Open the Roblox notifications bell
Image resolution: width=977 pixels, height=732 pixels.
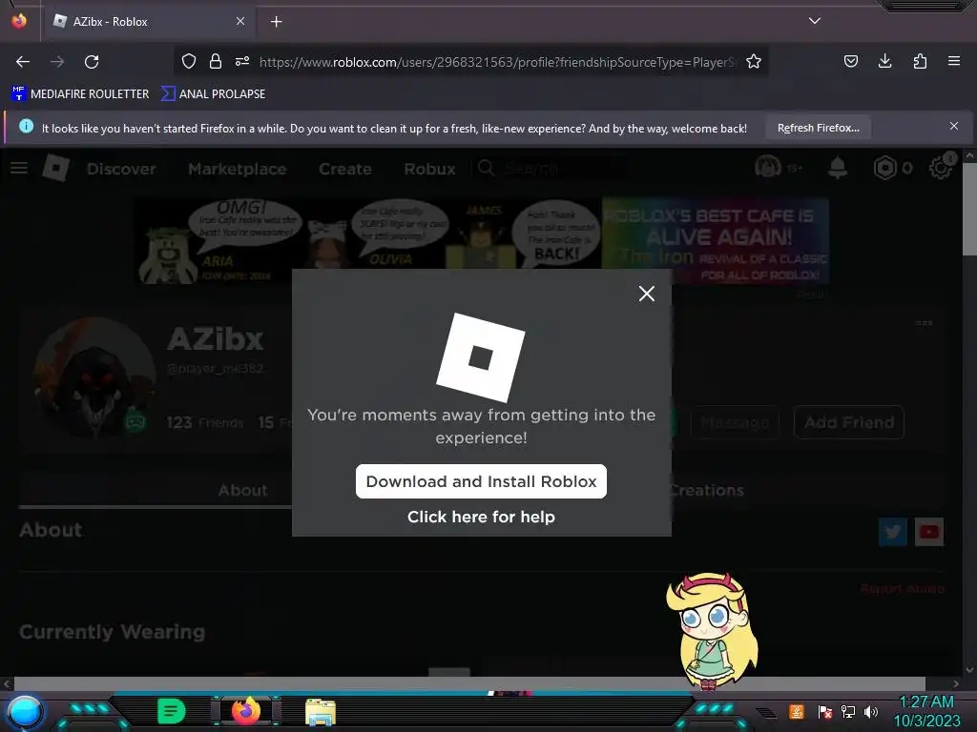click(x=838, y=168)
